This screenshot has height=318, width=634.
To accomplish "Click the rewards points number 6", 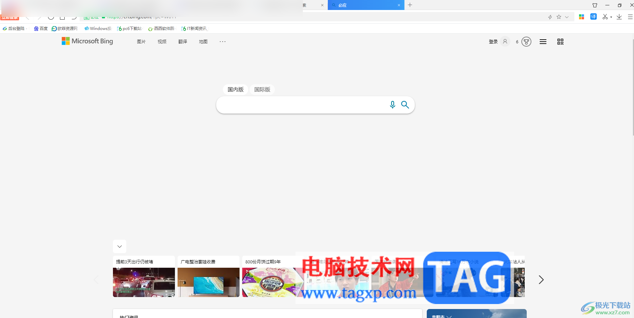I will point(517,42).
